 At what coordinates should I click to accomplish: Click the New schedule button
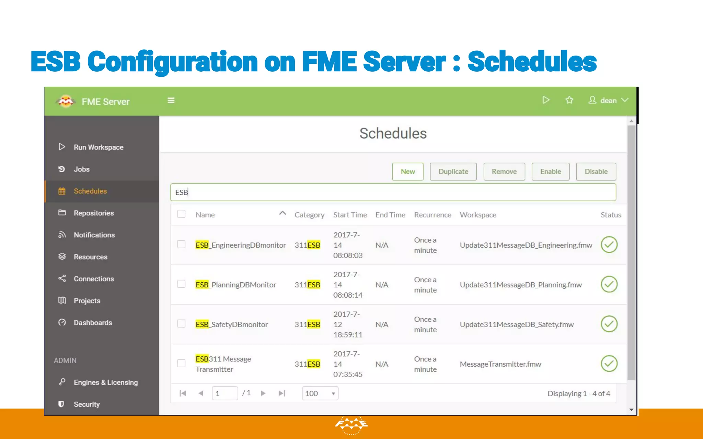point(408,171)
